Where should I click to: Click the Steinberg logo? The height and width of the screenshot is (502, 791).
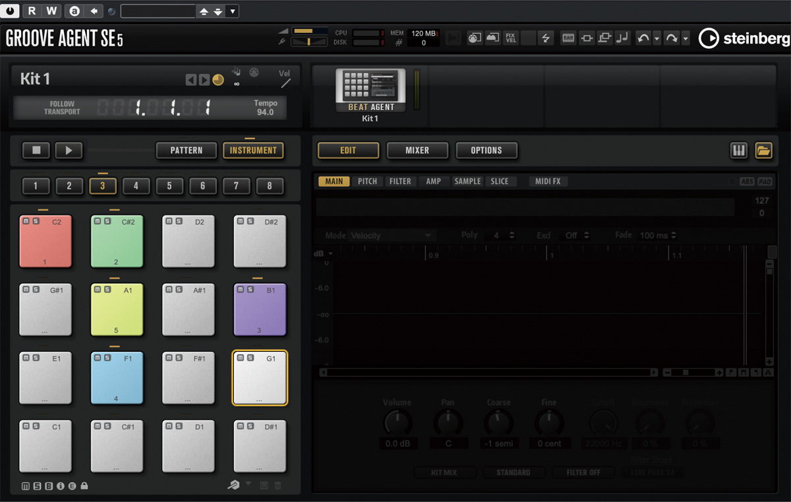coord(744,38)
